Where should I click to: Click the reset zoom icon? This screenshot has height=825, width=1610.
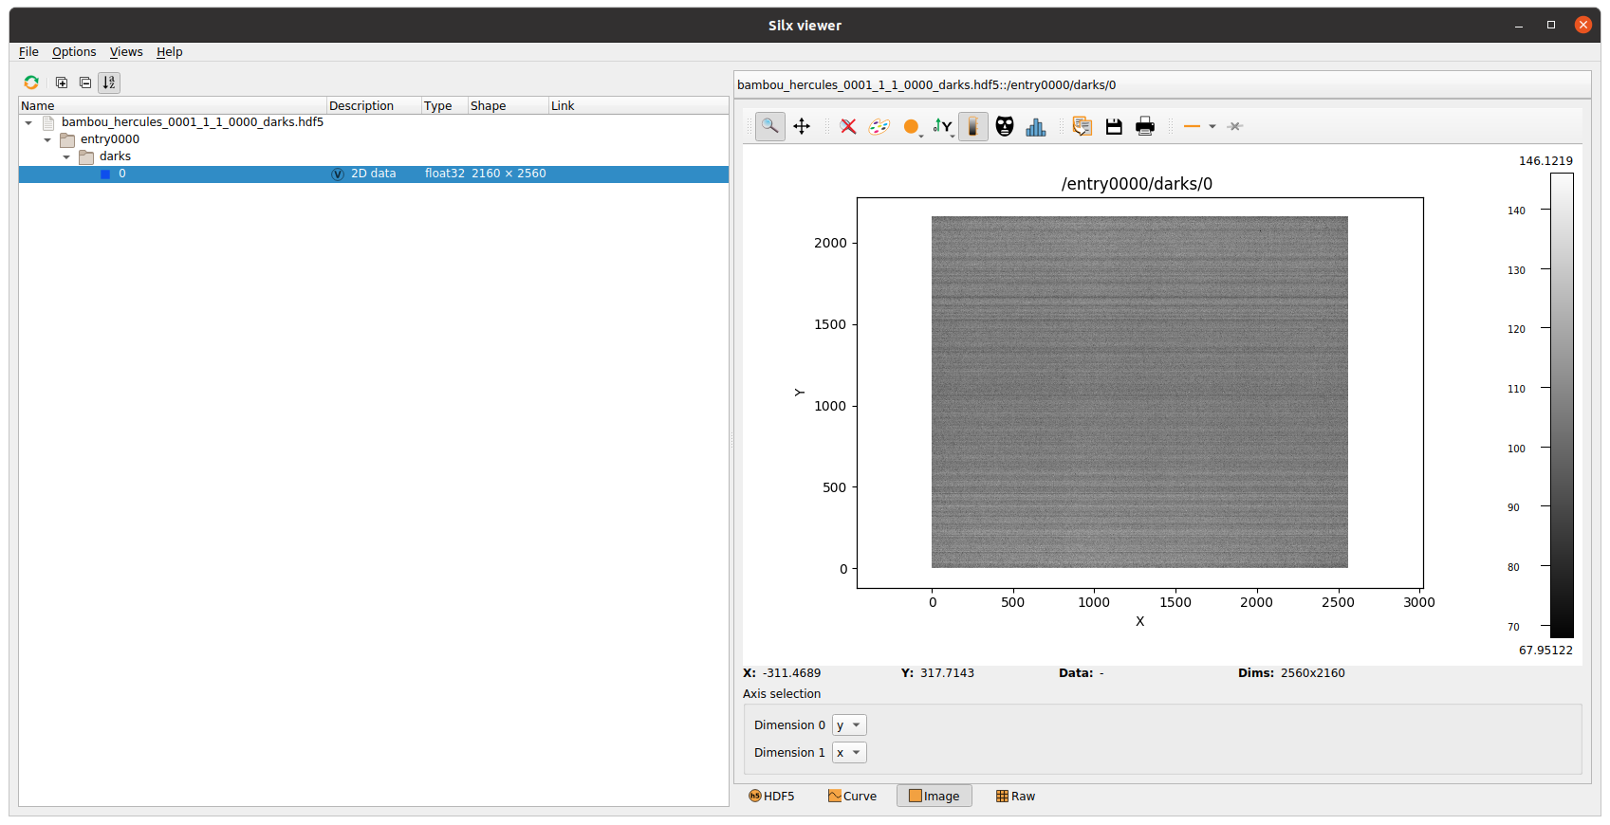pos(848,126)
